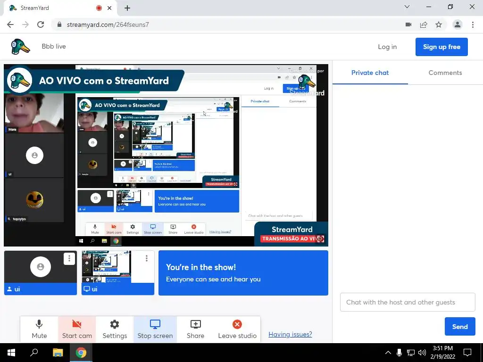The image size is (483, 362).
Task: Select the StreamYard browser tab
Action: pyautogui.click(x=60, y=8)
